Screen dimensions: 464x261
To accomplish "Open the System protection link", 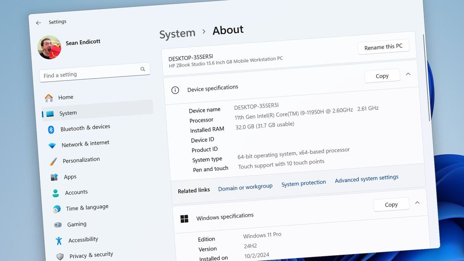I will (x=304, y=183).
